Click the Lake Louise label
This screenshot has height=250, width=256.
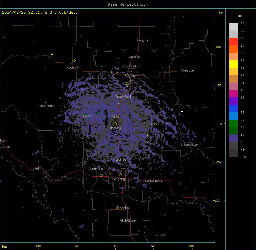click(x=5, y=144)
